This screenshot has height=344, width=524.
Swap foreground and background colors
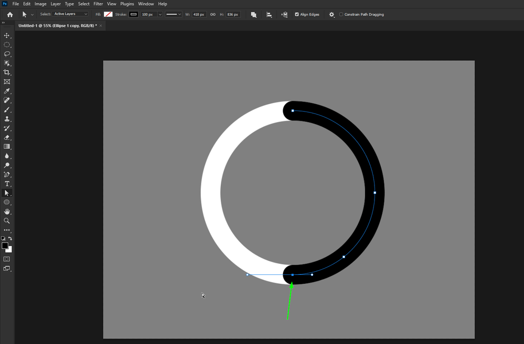pyautogui.click(x=10, y=238)
